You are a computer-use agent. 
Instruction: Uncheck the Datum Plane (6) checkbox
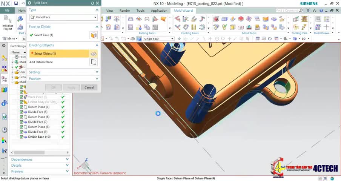pos(21,117)
